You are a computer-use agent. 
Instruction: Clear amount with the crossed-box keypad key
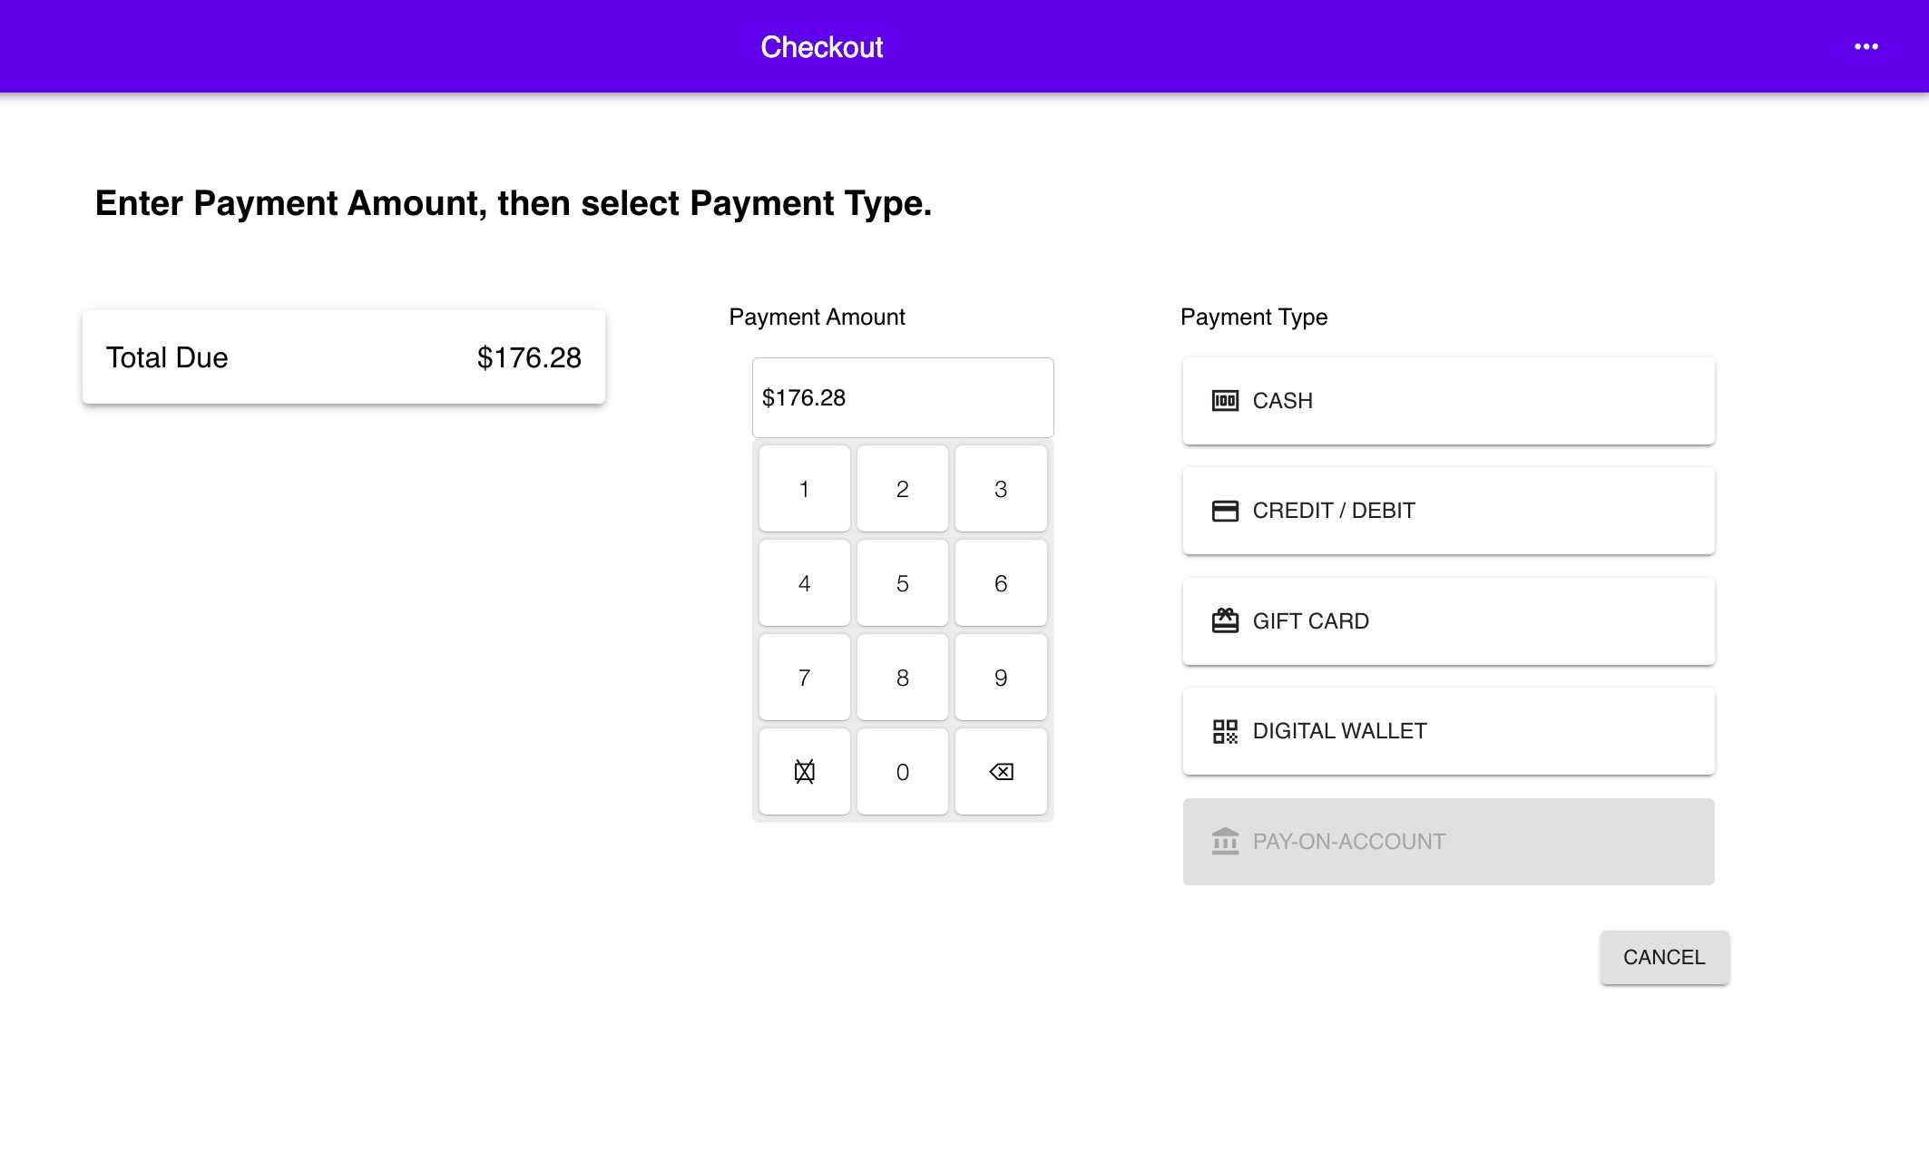pos(804,772)
